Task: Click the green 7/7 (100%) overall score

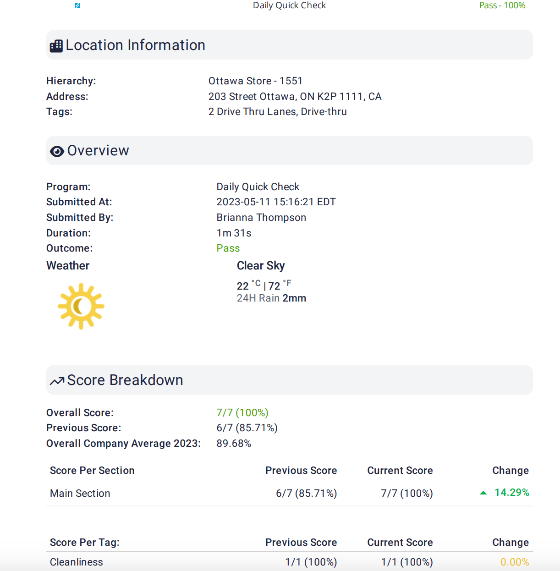Action: 242,413
